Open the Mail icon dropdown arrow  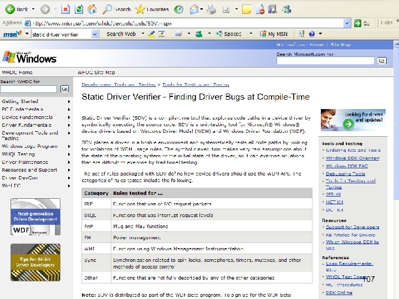[202, 9]
